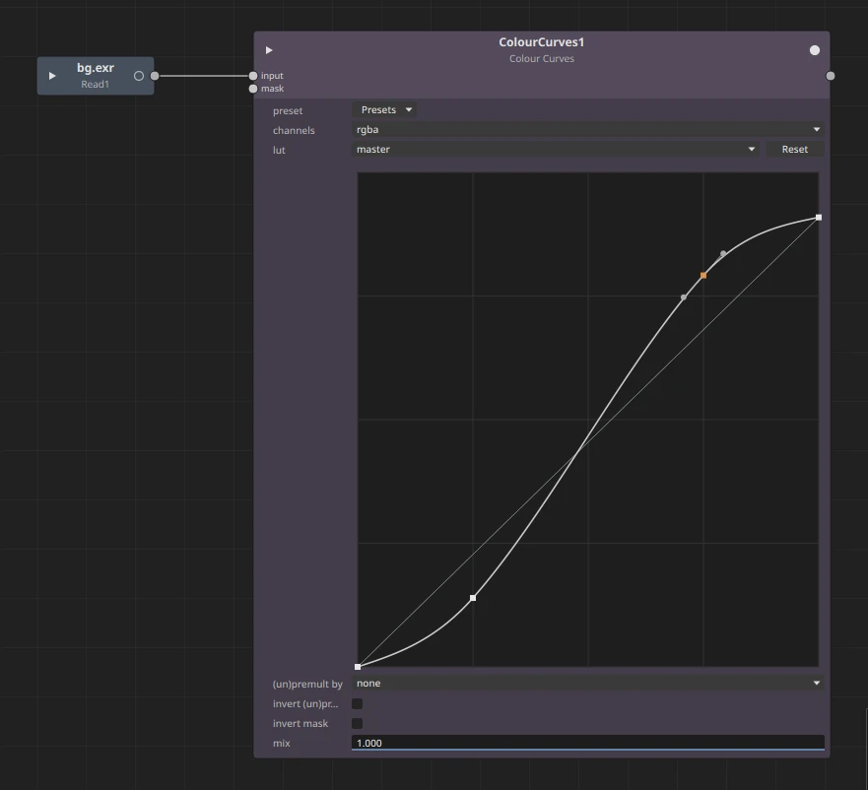
Task: Click the mix label
Action: [281, 744]
